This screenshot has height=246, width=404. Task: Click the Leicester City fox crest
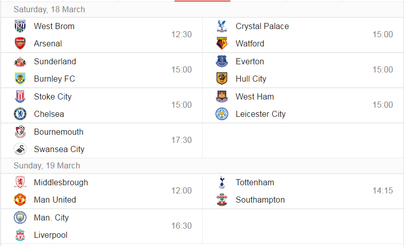click(x=222, y=114)
